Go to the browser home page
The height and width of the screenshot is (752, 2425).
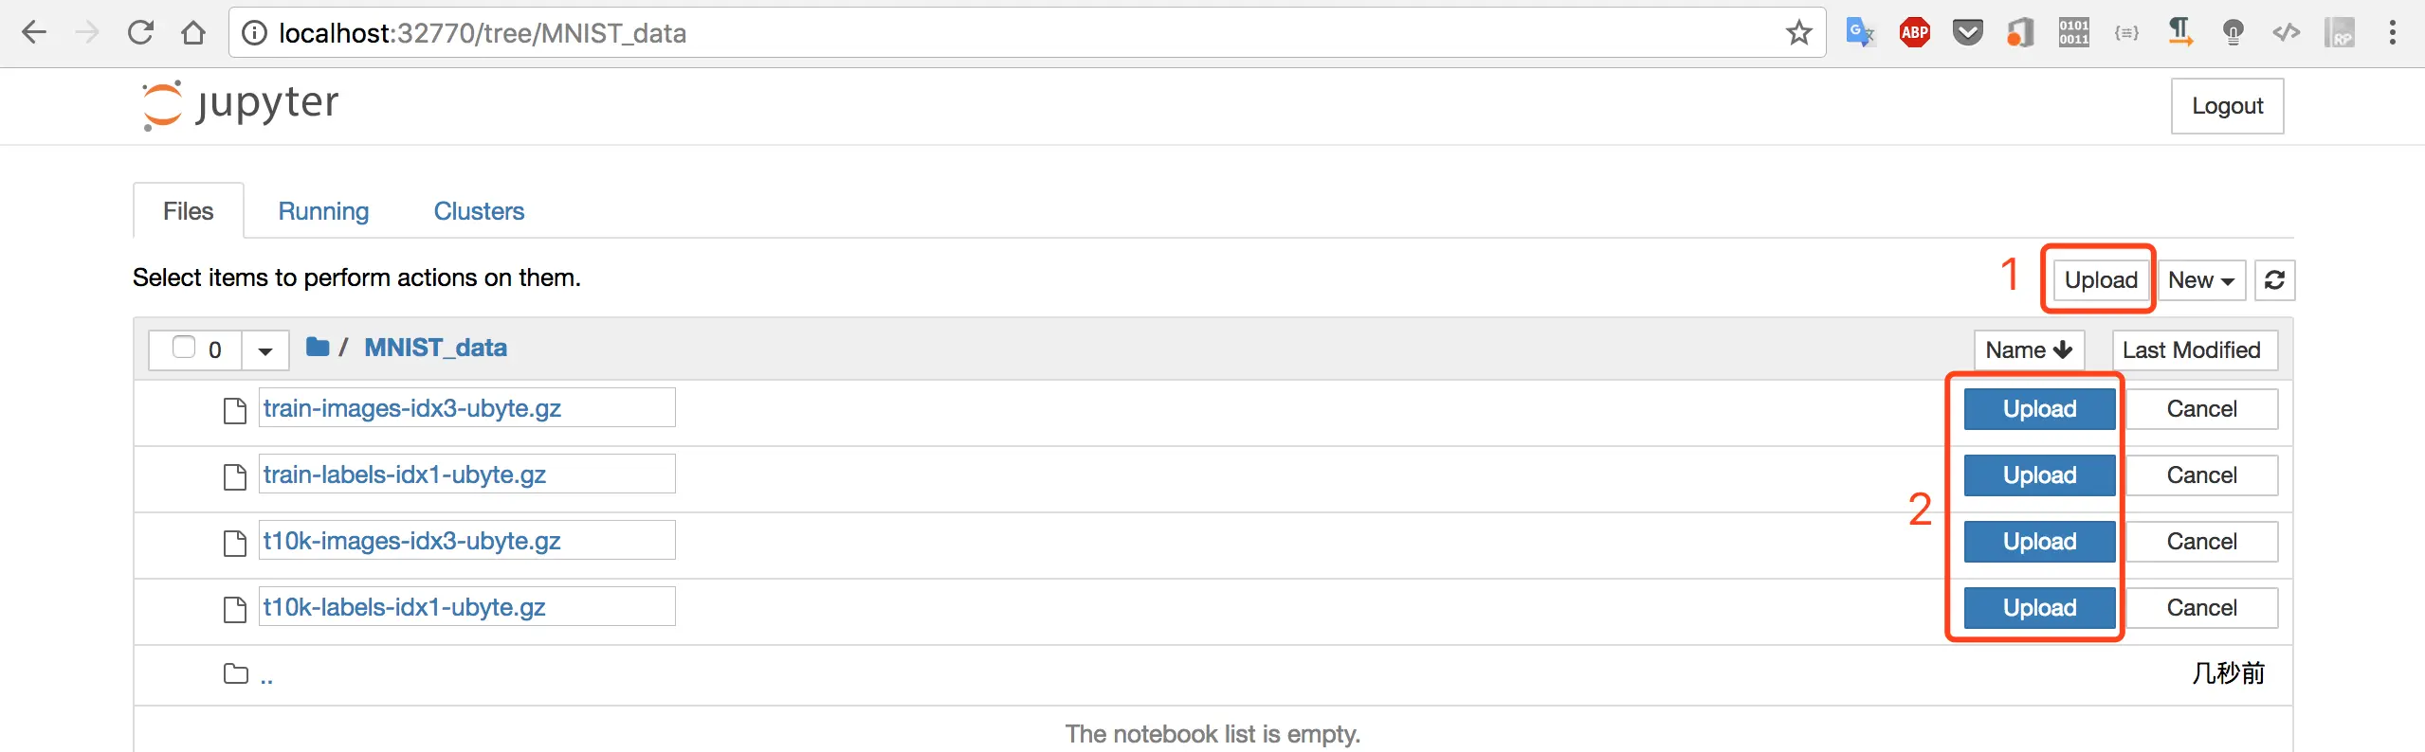193,33
